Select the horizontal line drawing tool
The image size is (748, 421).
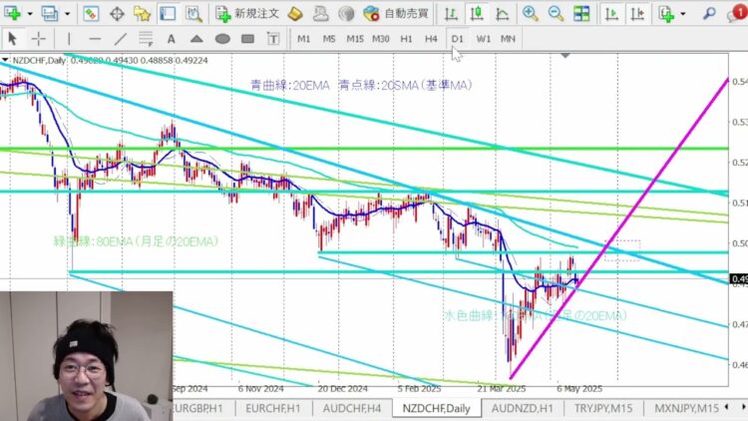[95, 38]
